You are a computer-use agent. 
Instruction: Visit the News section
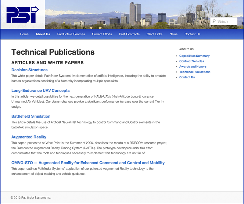tap(174, 34)
